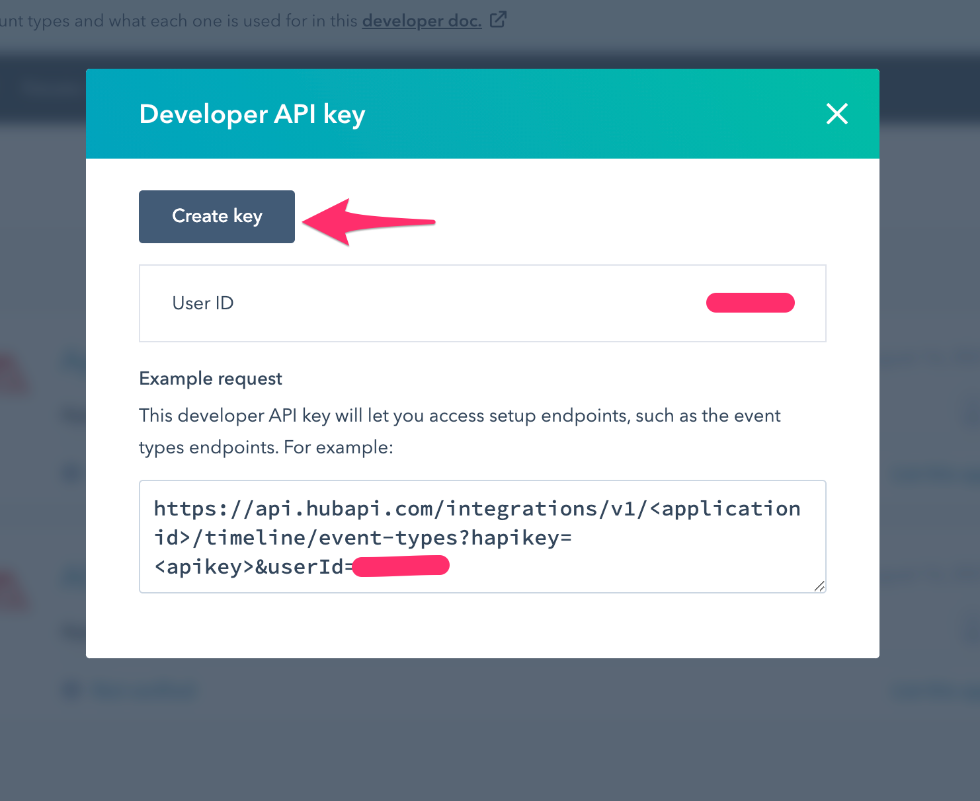Click the dimmed overlay below the dialog
The image size is (980, 801).
(x=489, y=727)
